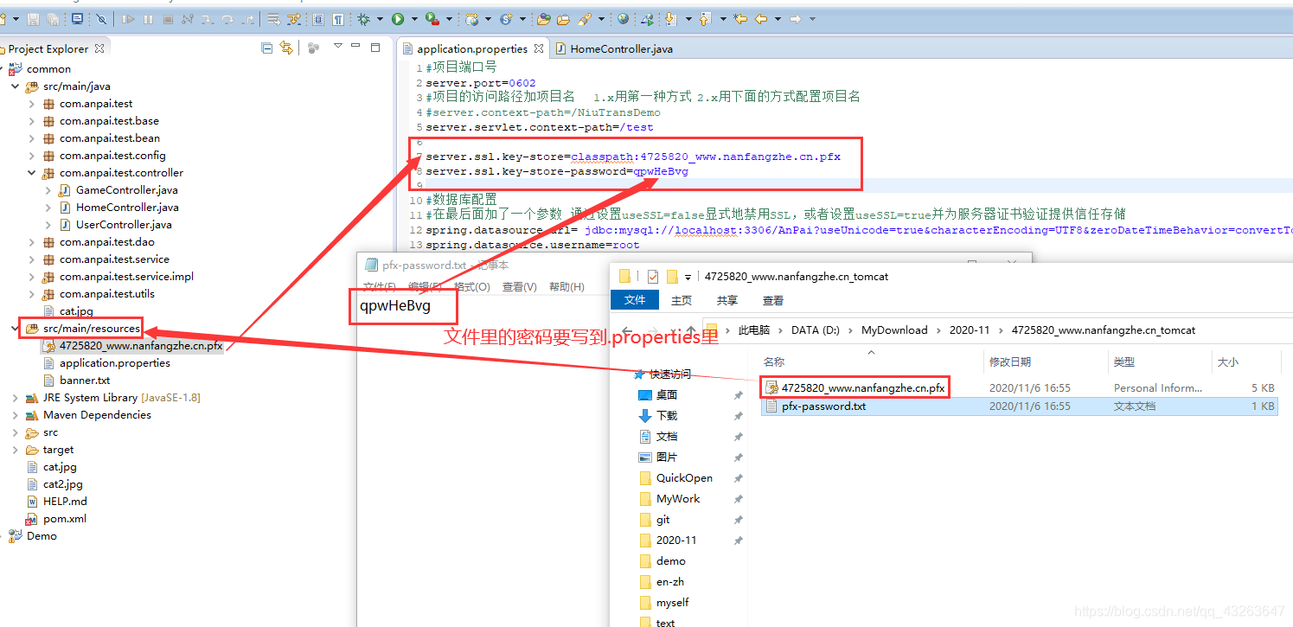1293x627 pixels.
Task: Click the Back navigation arrow icon
Action: click(x=762, y=19)
